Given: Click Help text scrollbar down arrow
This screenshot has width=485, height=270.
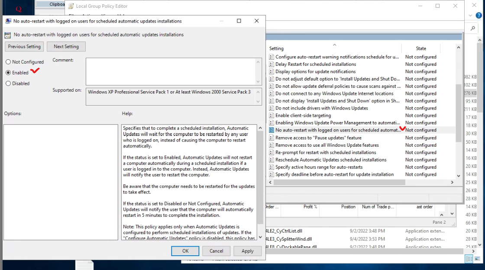Looking at the screenshot, I should pos(260,237).
